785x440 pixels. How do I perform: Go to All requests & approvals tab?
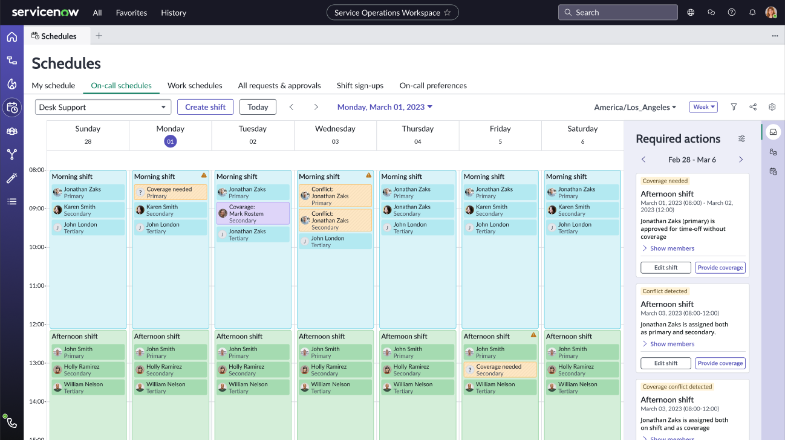(x=279, y=86)
